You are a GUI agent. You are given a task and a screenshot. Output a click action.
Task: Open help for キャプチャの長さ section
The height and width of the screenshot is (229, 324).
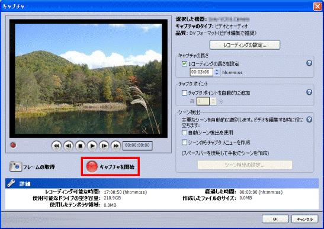pyautogui.click(x=309, y=63)
